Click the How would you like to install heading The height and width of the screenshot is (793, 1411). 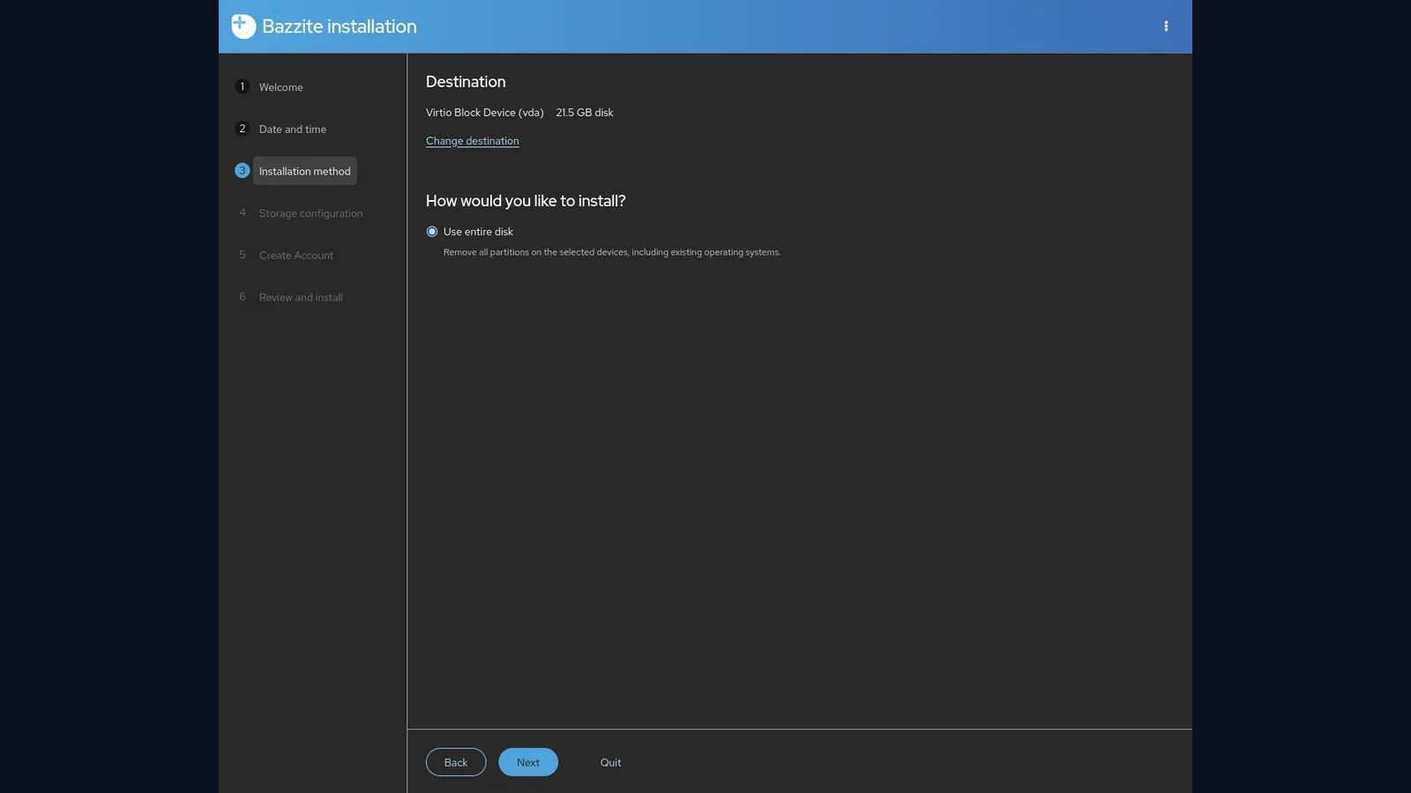[526, 201]
